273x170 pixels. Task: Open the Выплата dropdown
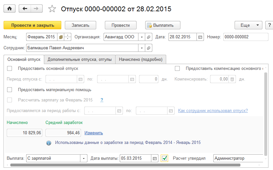(84, 158)
